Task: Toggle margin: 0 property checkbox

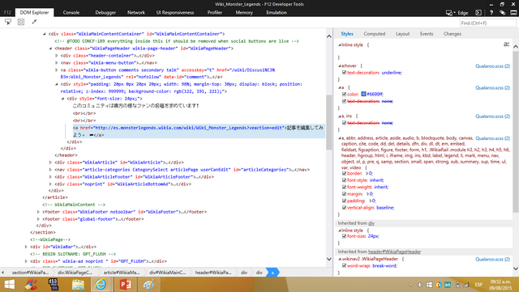Action: [344, 194]
